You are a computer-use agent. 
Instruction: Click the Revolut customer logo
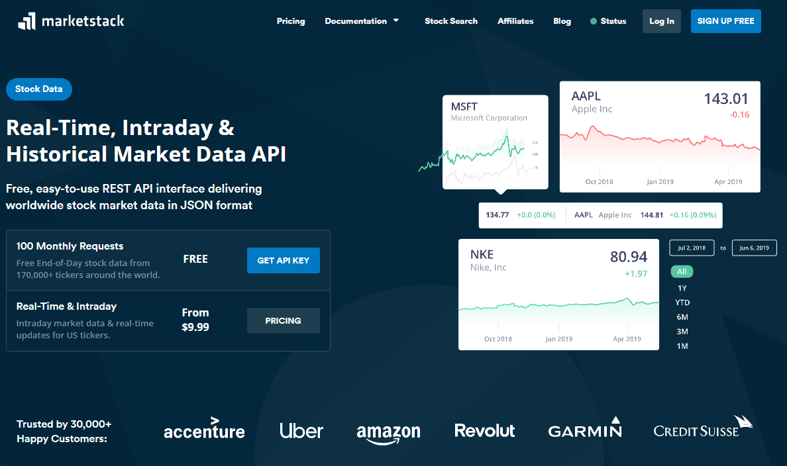(x=485, y=430)
